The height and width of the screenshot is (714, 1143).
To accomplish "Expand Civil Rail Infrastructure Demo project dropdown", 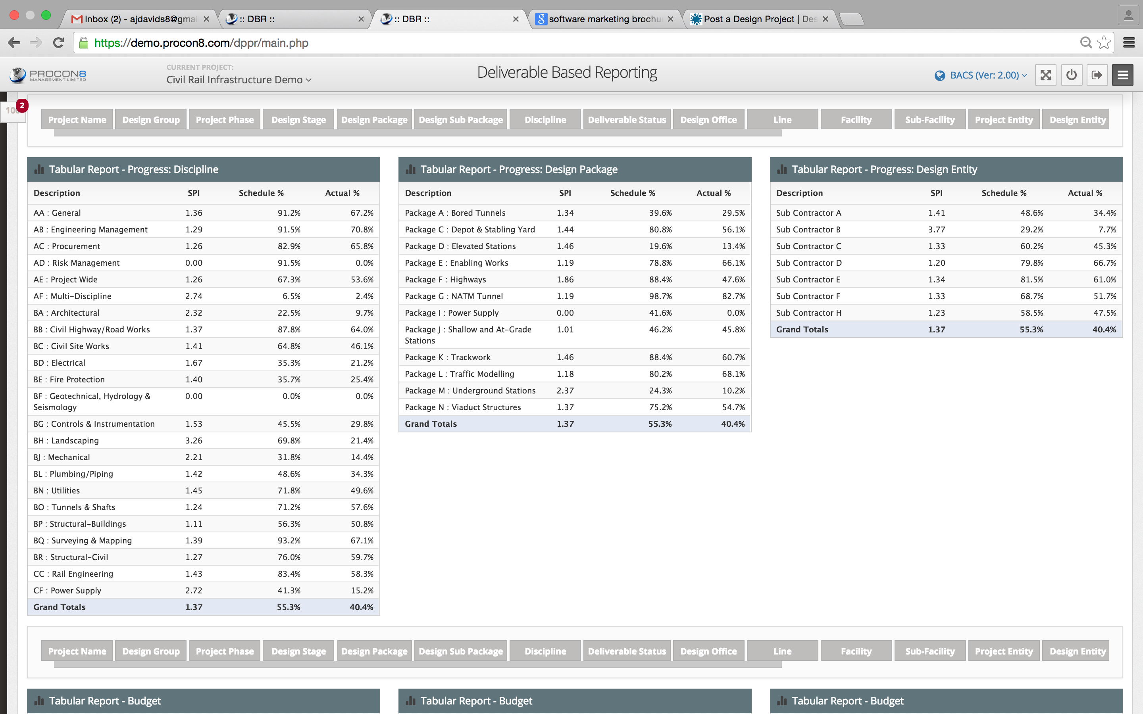I will (x=239, y=80).
